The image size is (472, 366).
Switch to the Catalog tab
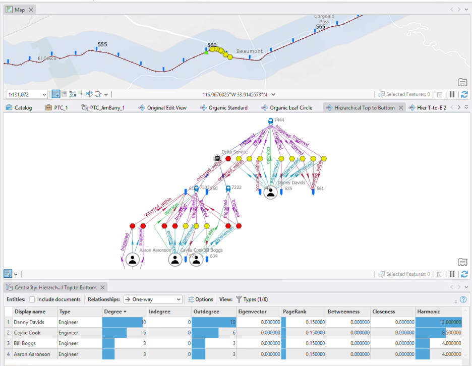pos(19,107)
